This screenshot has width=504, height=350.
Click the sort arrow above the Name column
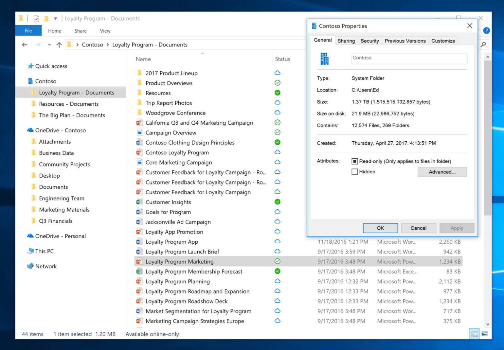(202, 54)
